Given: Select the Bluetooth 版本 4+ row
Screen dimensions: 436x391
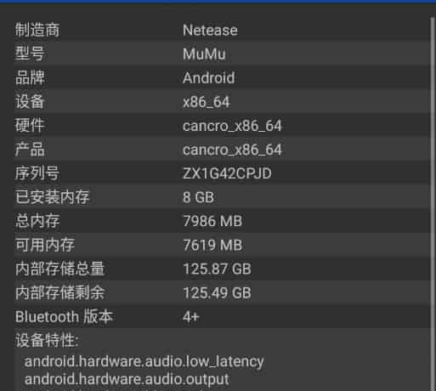Looking at the screenshot, I should tap(222, 316).
